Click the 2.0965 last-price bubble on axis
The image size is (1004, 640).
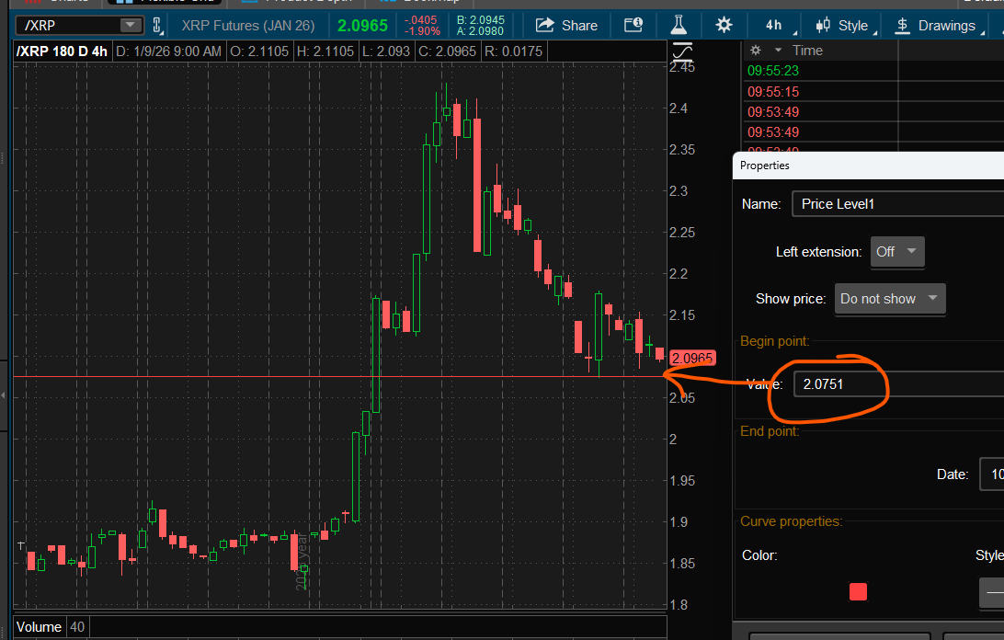[x=691, y=358]
